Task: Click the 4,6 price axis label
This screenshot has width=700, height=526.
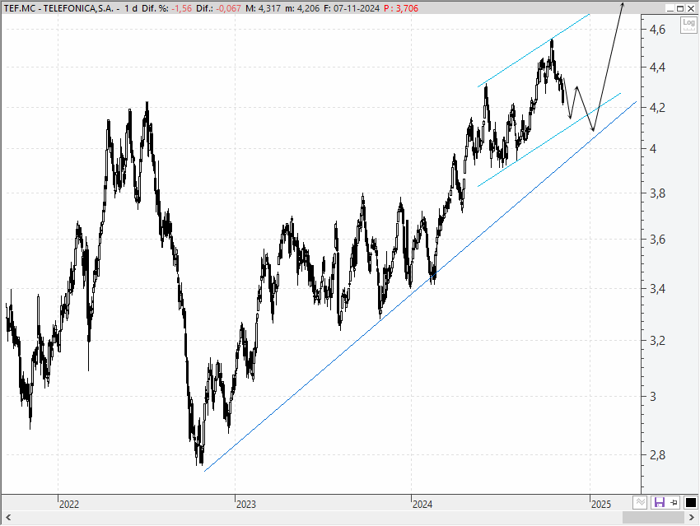Action: [x=657, y=30]
